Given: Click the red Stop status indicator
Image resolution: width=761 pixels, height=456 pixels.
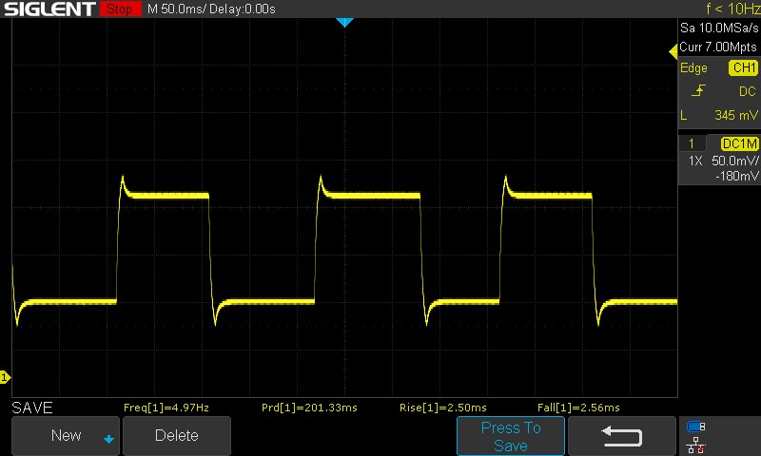Looking at the screenshot, I should coord(120,9).
